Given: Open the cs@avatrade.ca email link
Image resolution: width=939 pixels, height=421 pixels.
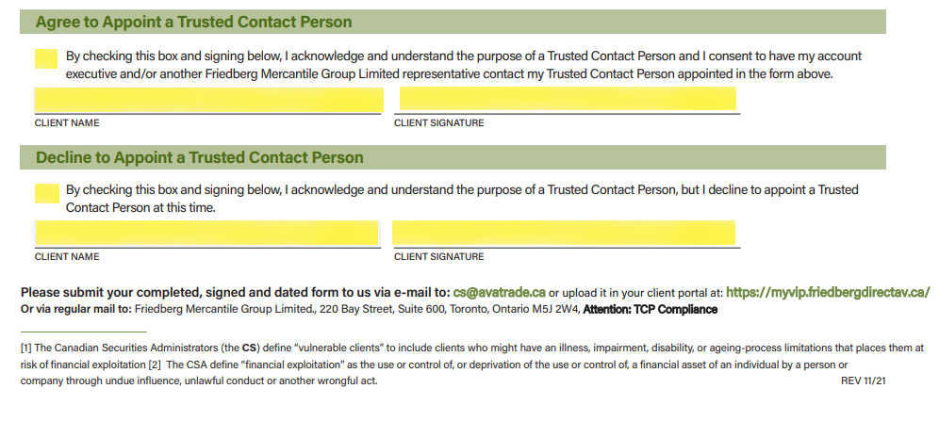Looking at the screenshot, I should click(500, 292).
